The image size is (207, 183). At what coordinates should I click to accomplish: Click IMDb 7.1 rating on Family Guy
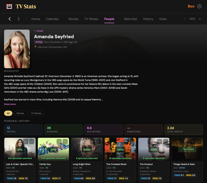[x=56, y=178]
